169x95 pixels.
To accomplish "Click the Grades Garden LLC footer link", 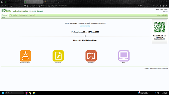I will coord(161,68).
